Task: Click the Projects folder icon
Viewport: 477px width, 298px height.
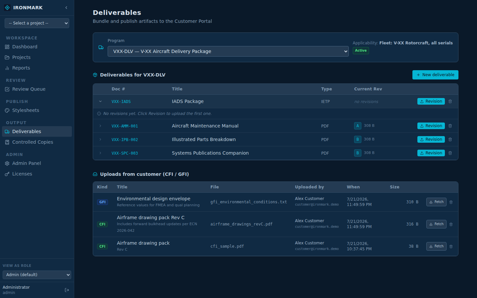Action: [x=7, y=58]
